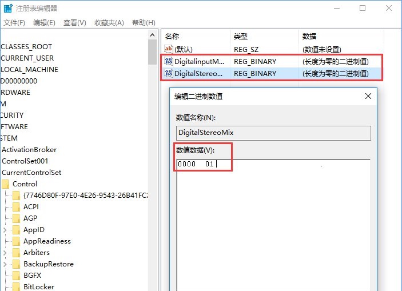Click the DigitalinputM binary value icon

click(x=169, y=61)
